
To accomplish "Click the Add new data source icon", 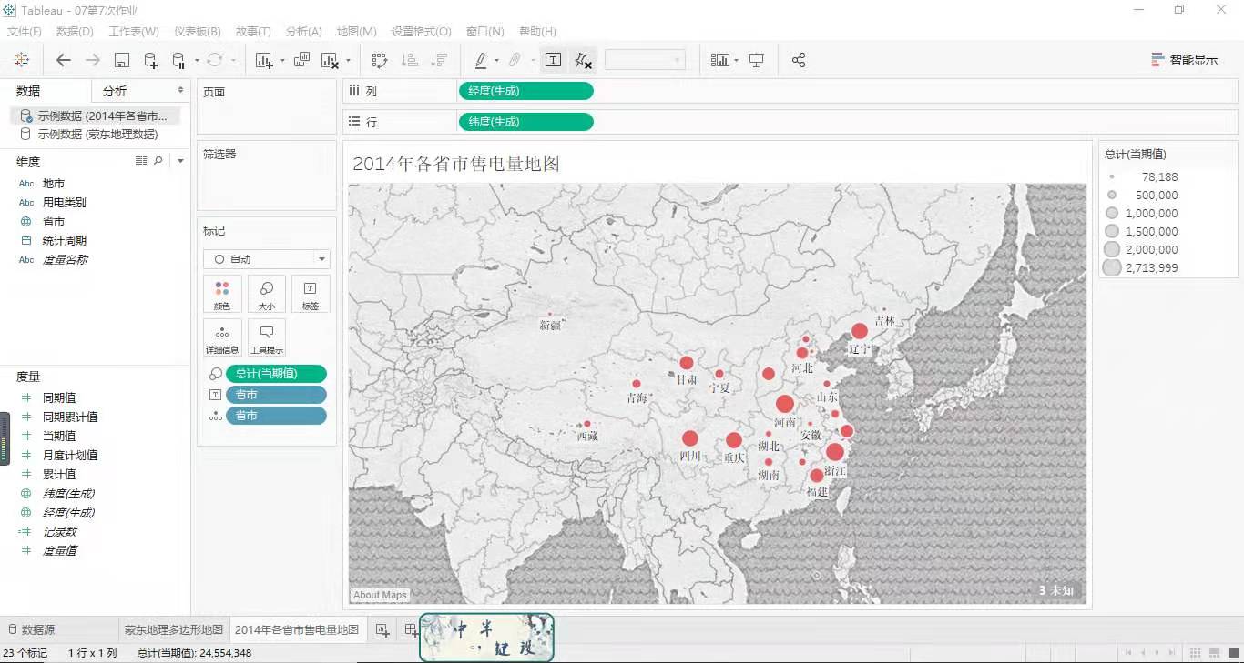I will 150,60.
